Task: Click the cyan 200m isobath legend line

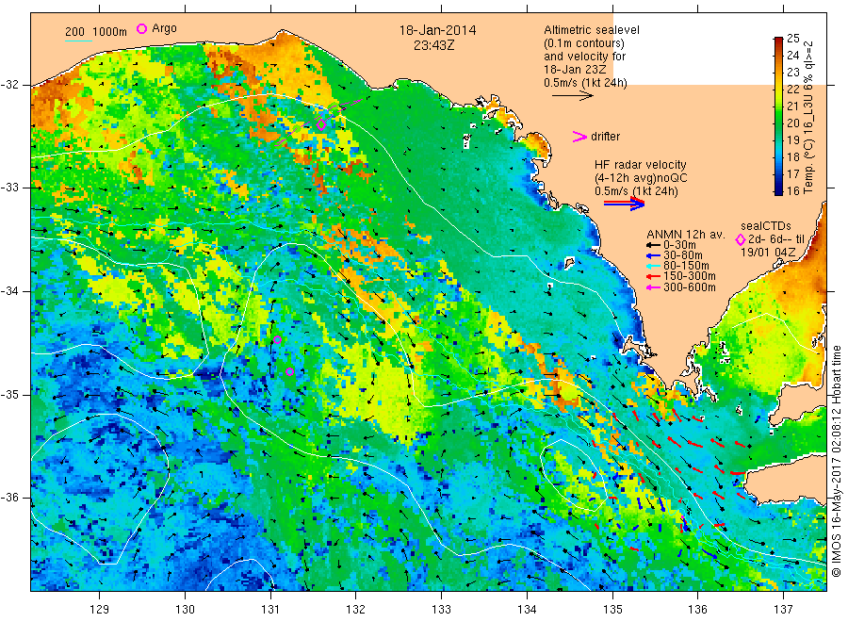Action: click(79, 41)
